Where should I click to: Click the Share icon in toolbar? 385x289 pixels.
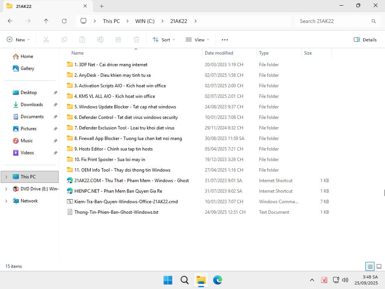(118, 40)
